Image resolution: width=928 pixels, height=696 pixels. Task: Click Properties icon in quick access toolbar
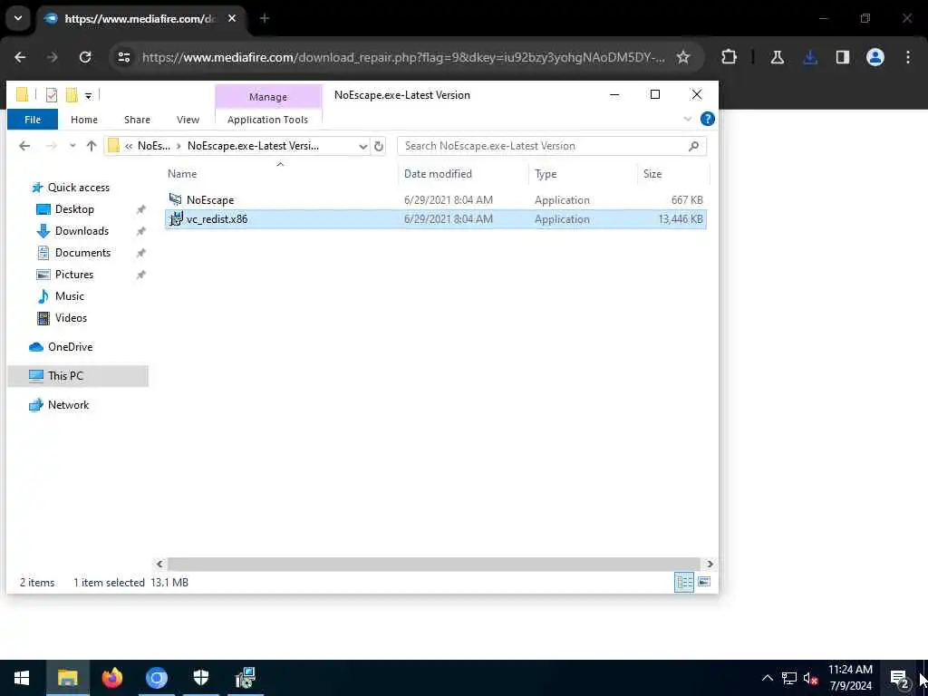pyautogui.click(x=52, y=94)
